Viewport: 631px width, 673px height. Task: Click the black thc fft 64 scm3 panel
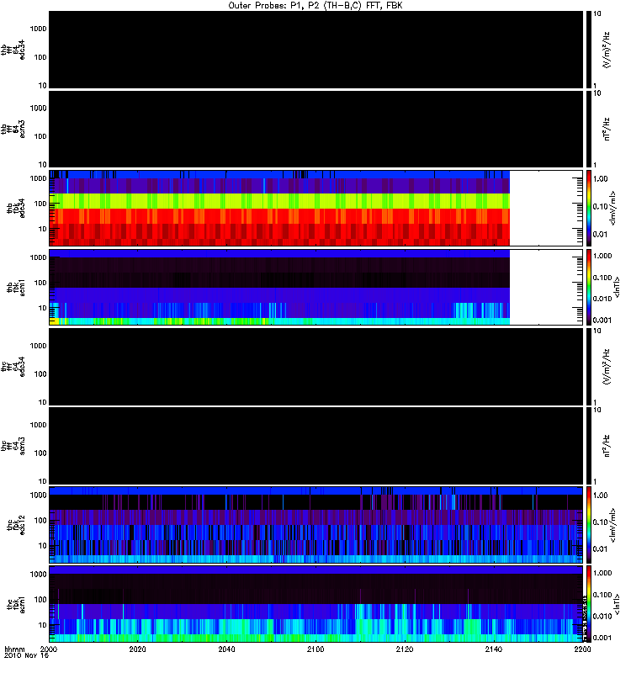316,446
